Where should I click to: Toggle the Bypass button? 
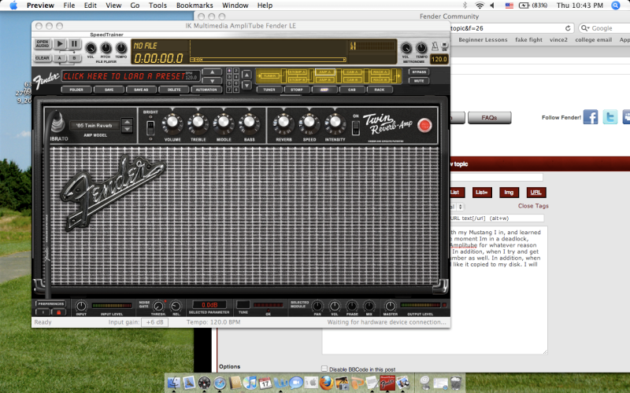click(420, 72)
